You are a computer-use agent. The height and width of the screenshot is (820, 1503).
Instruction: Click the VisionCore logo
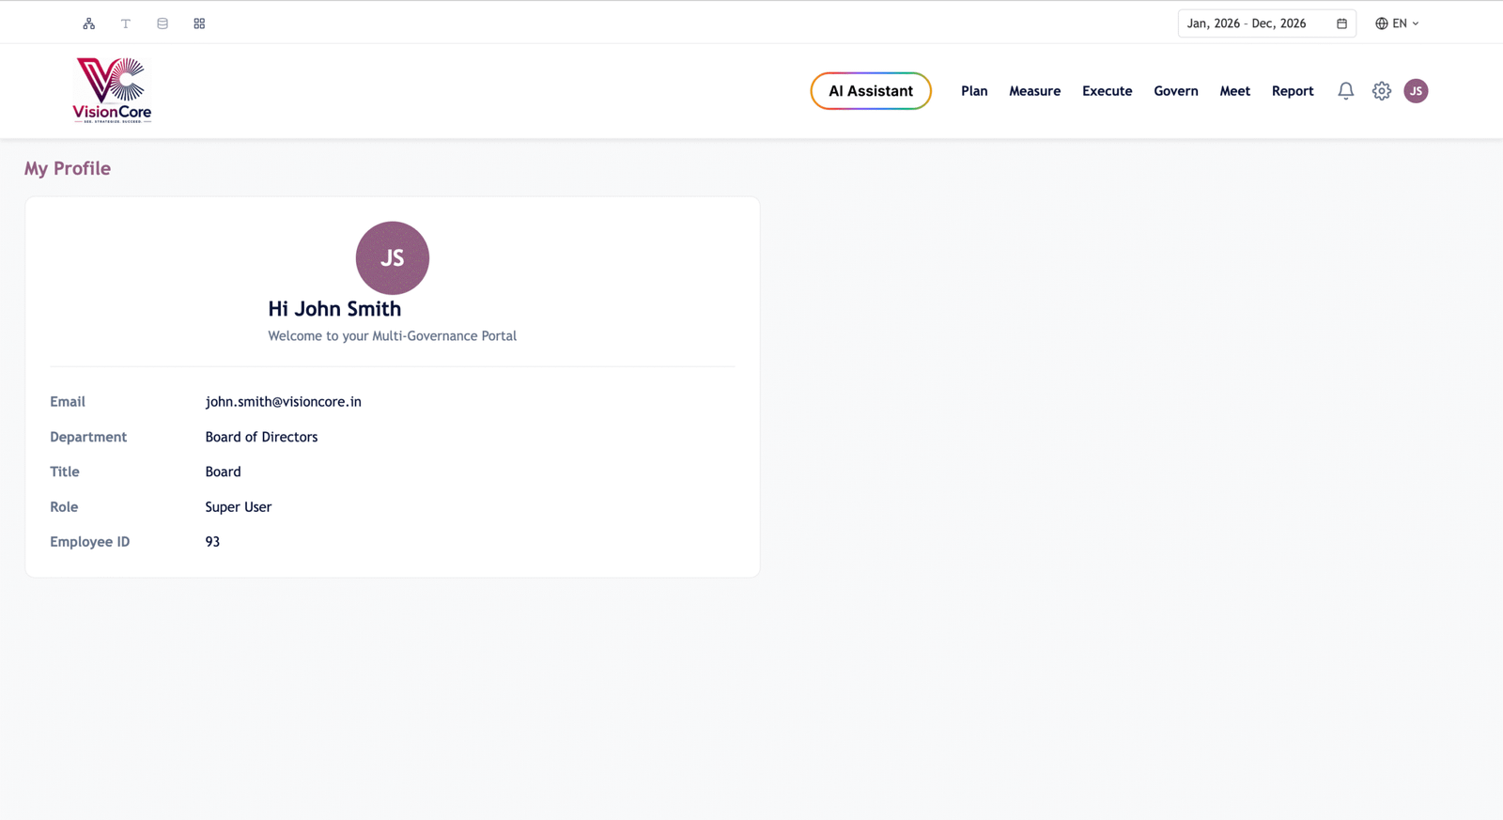pos(112,90)
